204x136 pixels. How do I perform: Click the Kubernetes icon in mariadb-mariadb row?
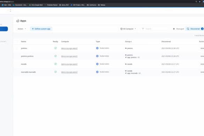[97, 72]
